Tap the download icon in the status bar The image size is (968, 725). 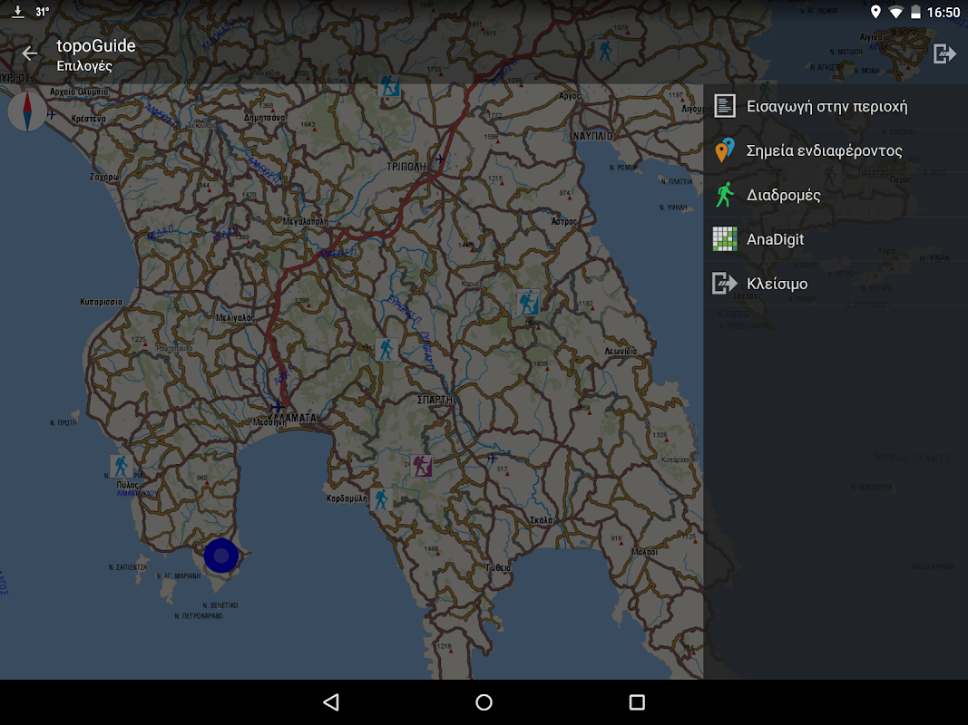(18, 12)
